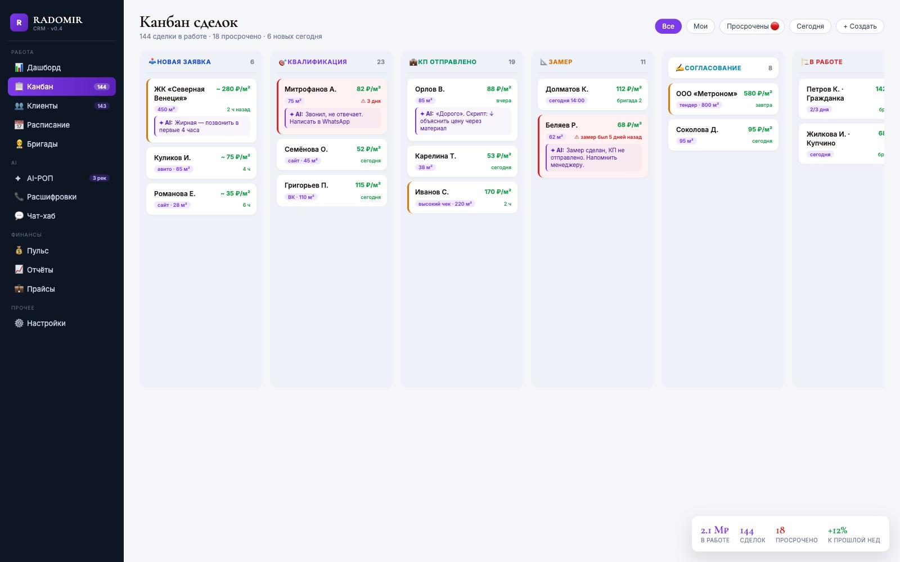Open Настройки in the sidebar
900x562 pixels.
[x=62, y=323]
